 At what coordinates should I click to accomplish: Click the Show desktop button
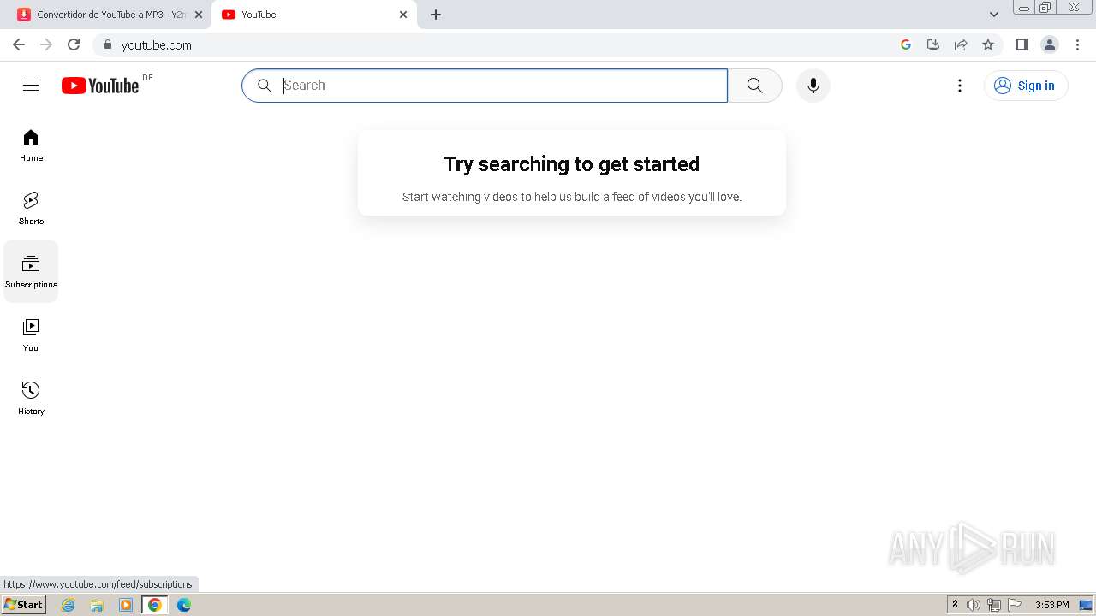[1086, 605]
